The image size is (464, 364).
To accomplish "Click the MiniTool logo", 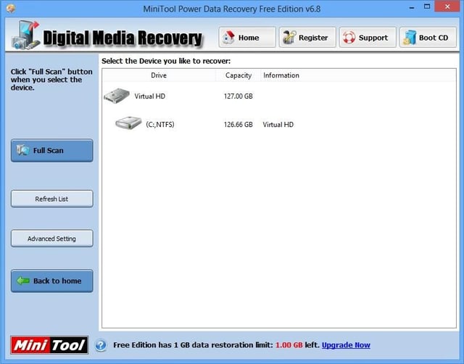I will [x=49, y=345].
